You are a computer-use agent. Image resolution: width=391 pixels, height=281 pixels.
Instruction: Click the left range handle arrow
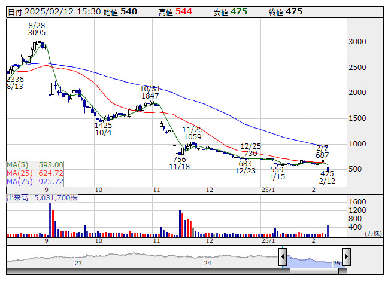[282, 256]
